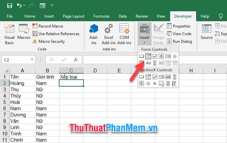Click the Tell Me lightbulb icon
This screenshot has height=143, width=227.
221,16
